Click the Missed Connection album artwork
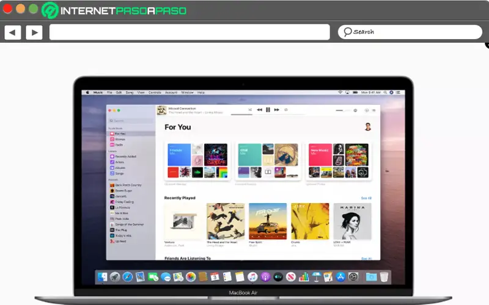Image resolution: width=489 pixels, height=305 pixels. pyautogui.click(x=161, y=110)
